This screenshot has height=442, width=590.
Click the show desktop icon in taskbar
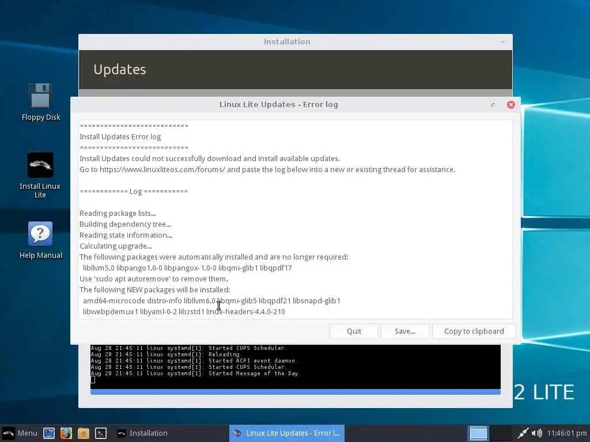[49, 433]
